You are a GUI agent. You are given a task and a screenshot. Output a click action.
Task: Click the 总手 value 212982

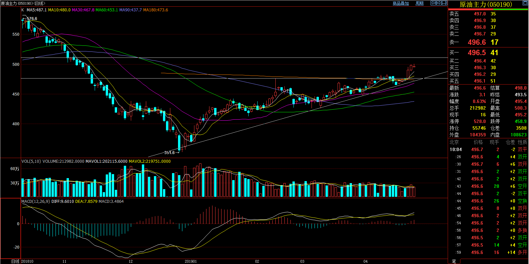point(478,108)
